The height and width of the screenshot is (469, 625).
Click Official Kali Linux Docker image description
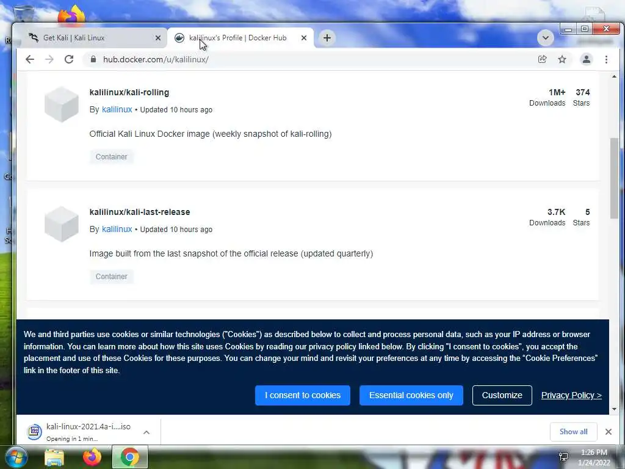(211, 134)
